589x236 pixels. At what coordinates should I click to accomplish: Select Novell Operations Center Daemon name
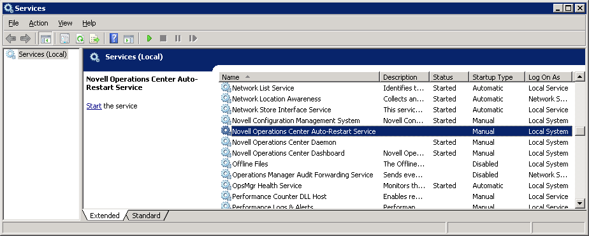pyautogui.click(x=284, y=142)
